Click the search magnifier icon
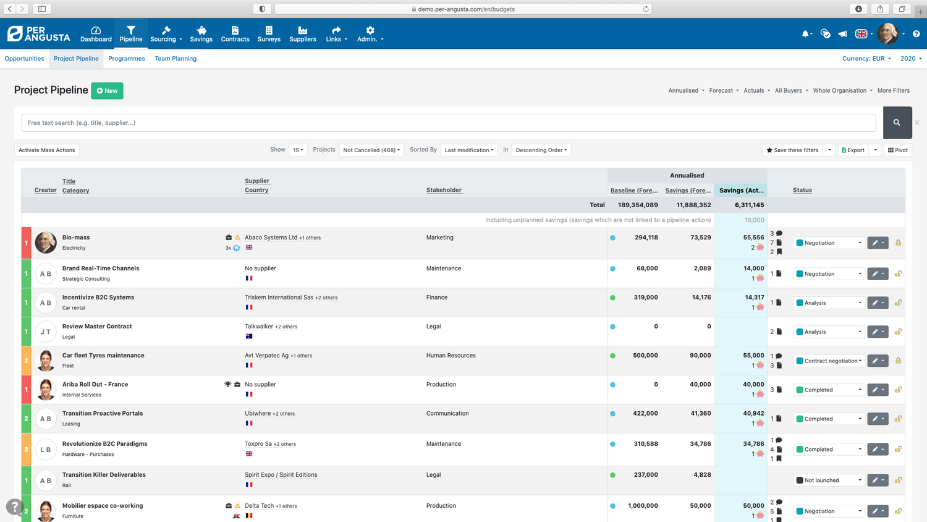Image resolution: width=927 pixels, height=522 pixels. pyautogui.click(x=897, y=122)
